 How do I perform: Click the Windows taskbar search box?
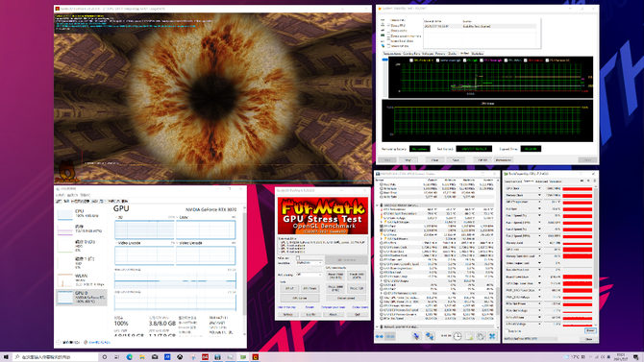pyautogui.click(x=56, y=357)
